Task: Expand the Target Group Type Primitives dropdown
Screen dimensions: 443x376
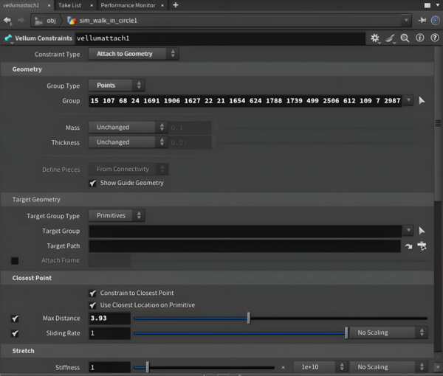Action: pos(116,215)
